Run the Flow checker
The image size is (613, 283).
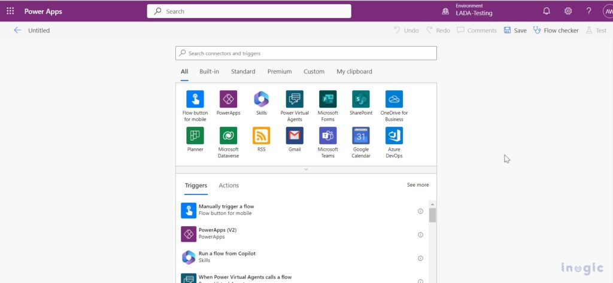pyautogui.click(x=556, y=31)
